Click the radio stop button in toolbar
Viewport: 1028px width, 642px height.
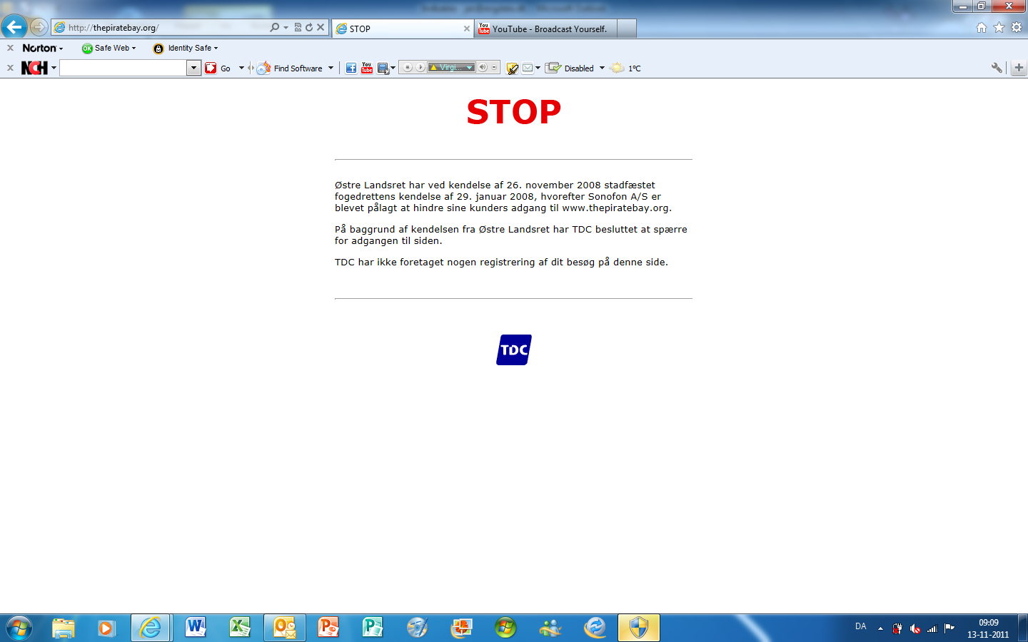pos(408,68)
